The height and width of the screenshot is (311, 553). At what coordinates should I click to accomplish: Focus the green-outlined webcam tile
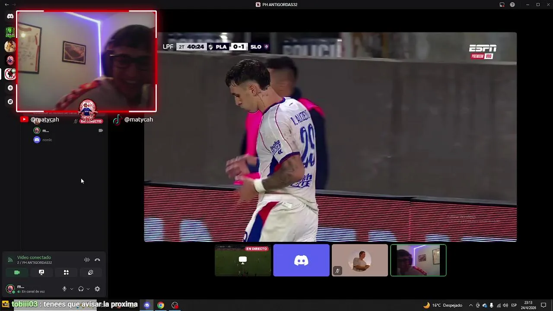[418, 260]
